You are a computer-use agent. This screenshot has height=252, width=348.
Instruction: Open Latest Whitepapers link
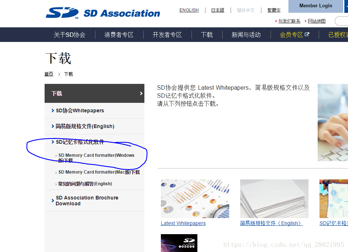[x=183, y=223]
